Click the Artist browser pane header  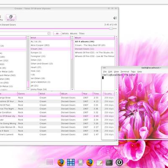point(50,38)
